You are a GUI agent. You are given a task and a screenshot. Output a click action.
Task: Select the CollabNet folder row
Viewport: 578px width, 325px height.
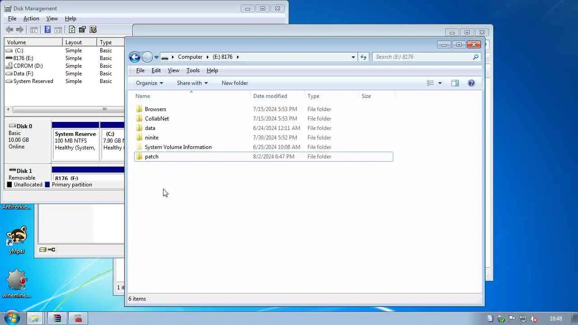(263, 119)
